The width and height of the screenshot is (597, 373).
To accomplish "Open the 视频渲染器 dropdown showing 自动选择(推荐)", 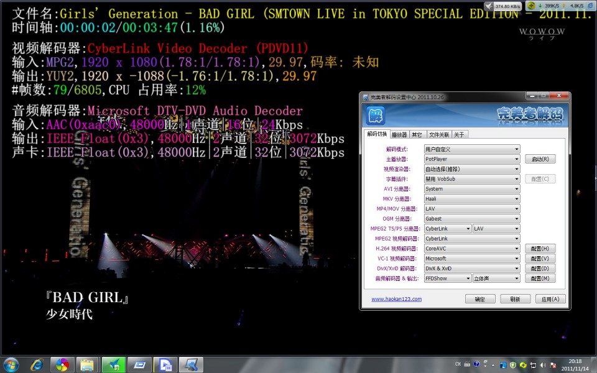I will (x=472, y=169).
